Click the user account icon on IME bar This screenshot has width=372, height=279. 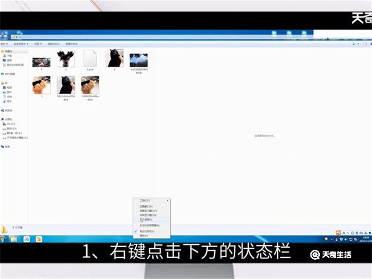coord(366,233)
